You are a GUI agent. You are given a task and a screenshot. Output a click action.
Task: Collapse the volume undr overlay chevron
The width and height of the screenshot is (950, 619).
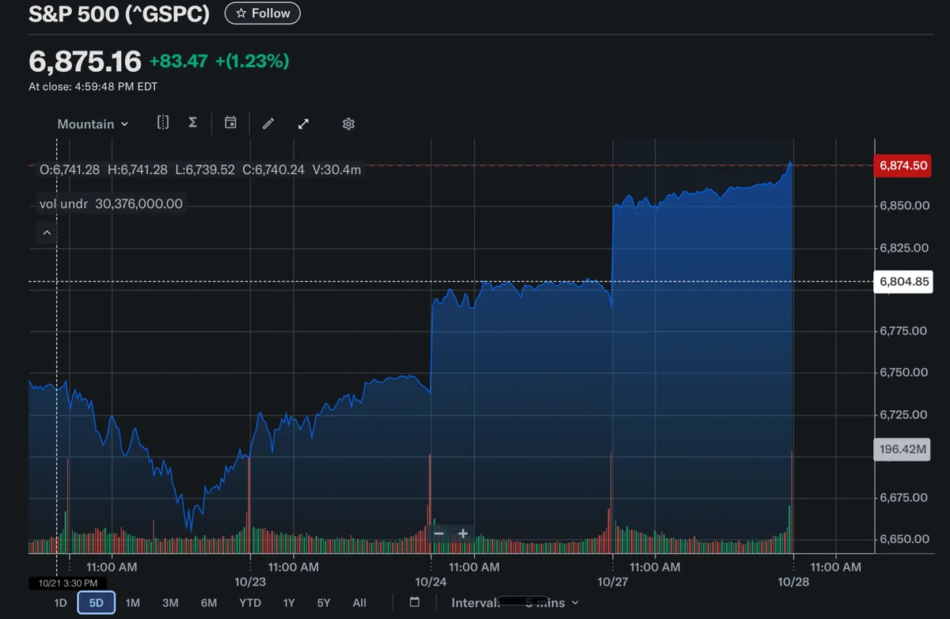tap(47, 232)
